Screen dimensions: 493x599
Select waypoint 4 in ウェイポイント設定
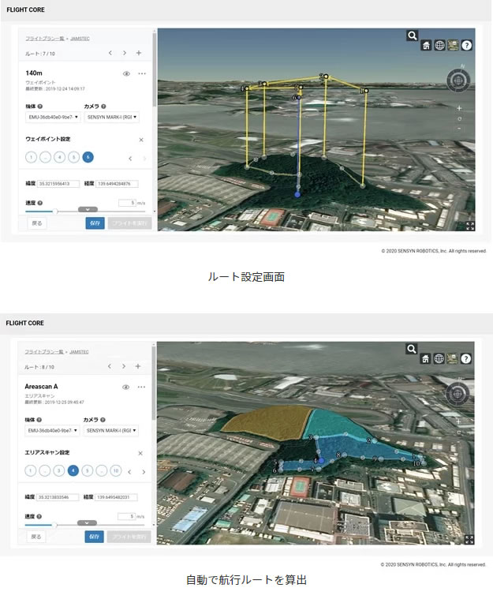coord(60,157)
